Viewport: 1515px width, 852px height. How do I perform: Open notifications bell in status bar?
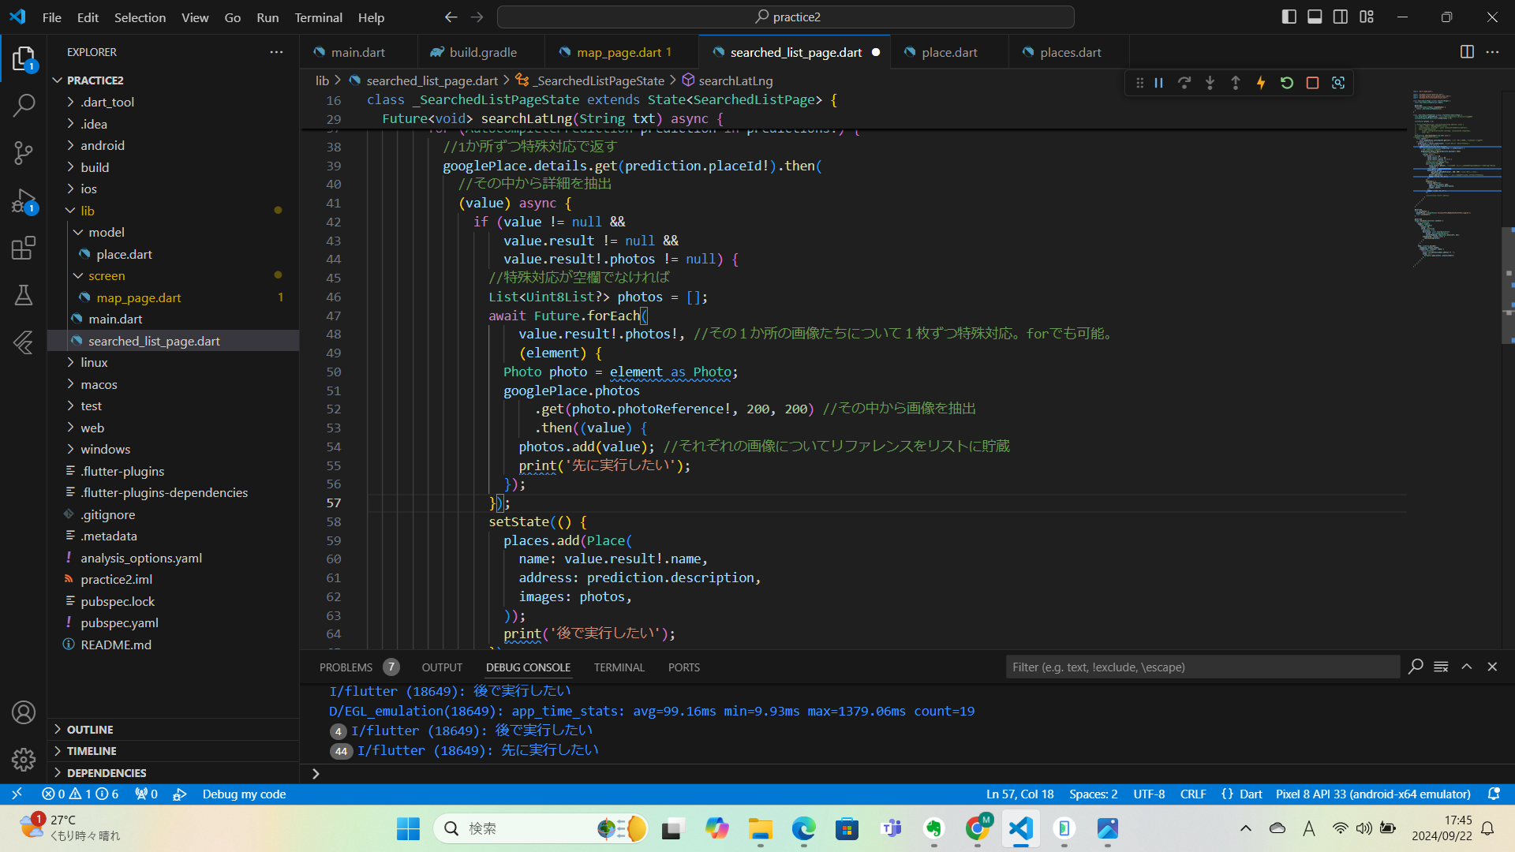pos(1494,794)
